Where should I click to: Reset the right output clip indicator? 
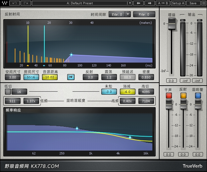[200, 20]
